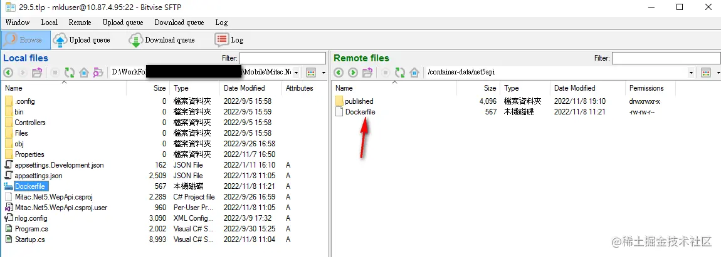Sort local files by Attributes column
Viewport: 721px width, 257px height.
(x=303, y=88)
